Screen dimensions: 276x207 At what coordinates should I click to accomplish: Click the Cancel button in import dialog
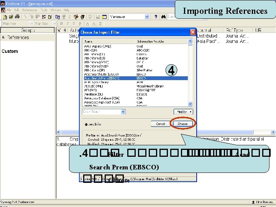point(161,124)
